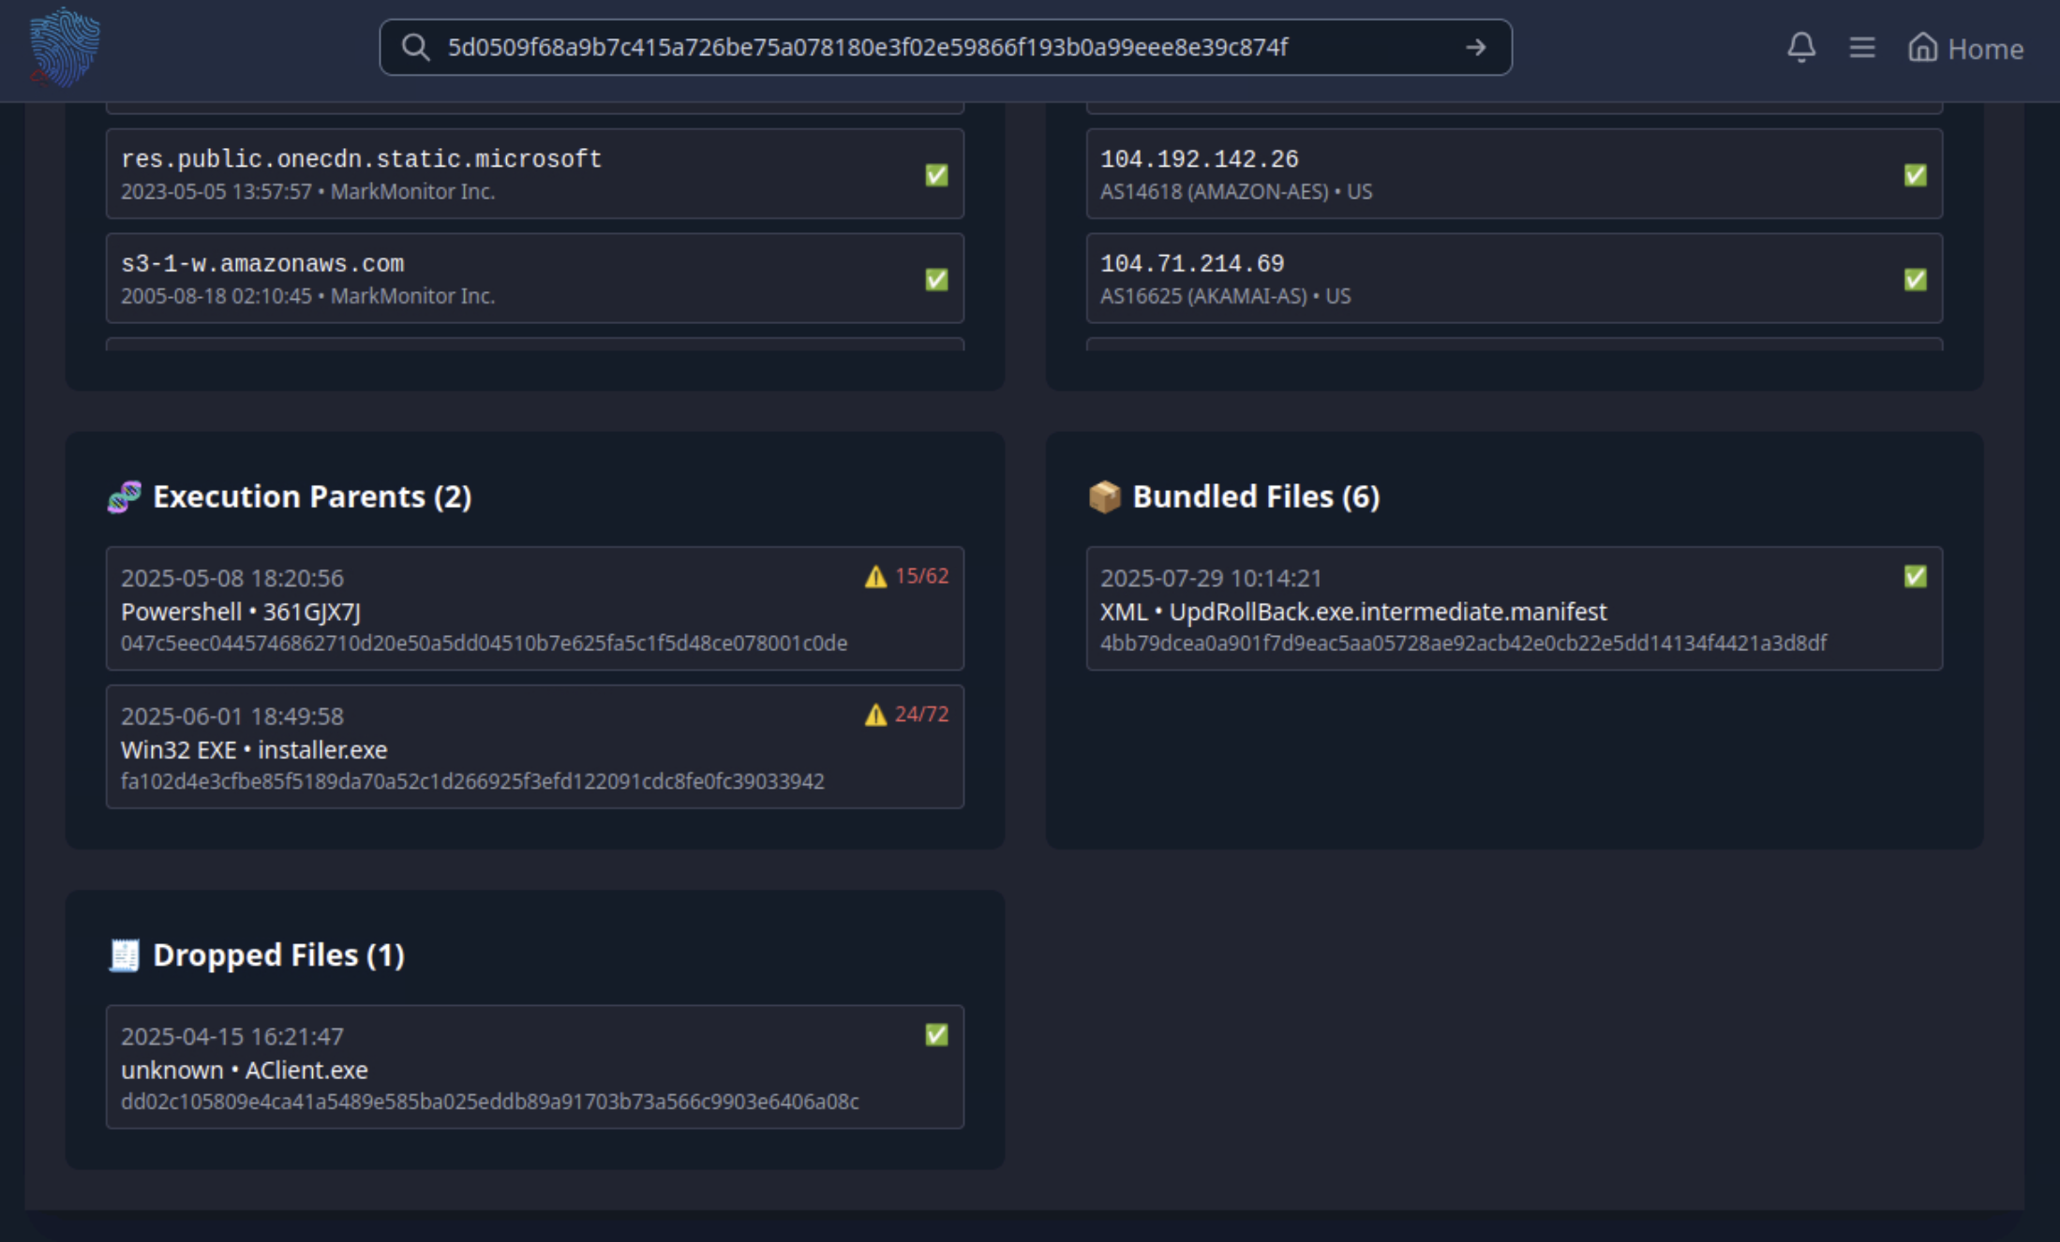Click the hash search input field
The image size is (2060, 1242).
click(945, 47)
